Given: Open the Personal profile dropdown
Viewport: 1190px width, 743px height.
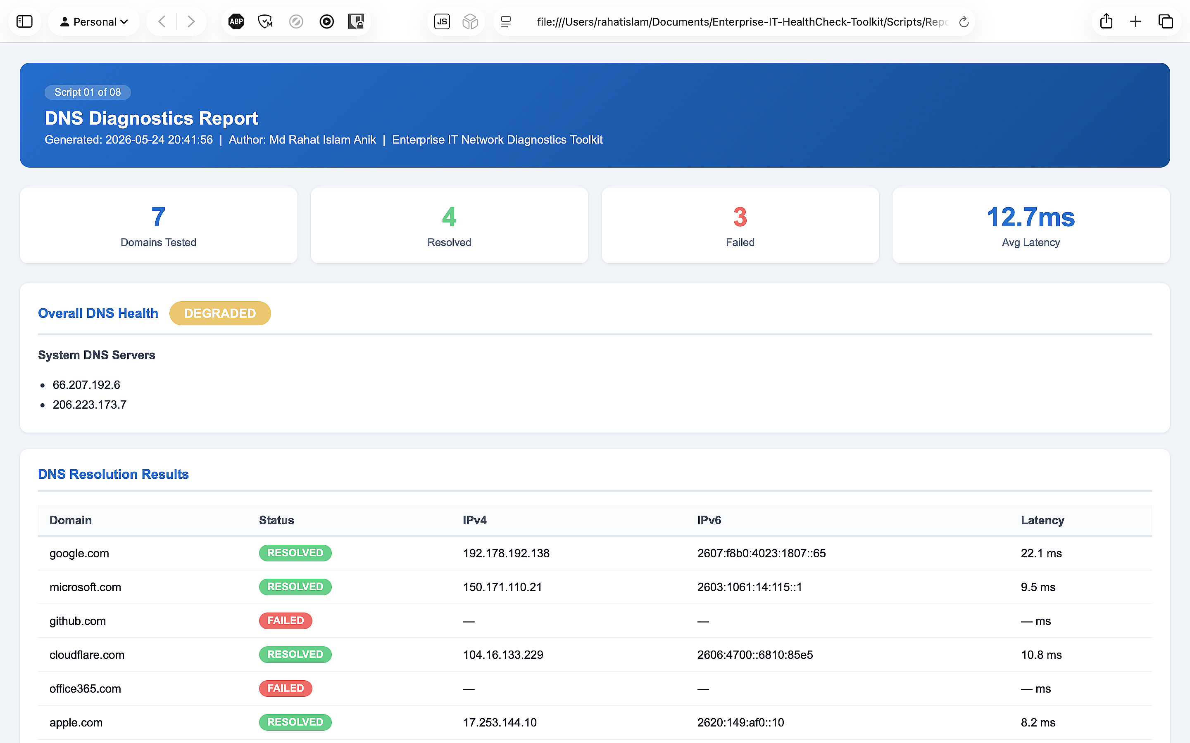Looking at the screenshot, I should point(94,21).
